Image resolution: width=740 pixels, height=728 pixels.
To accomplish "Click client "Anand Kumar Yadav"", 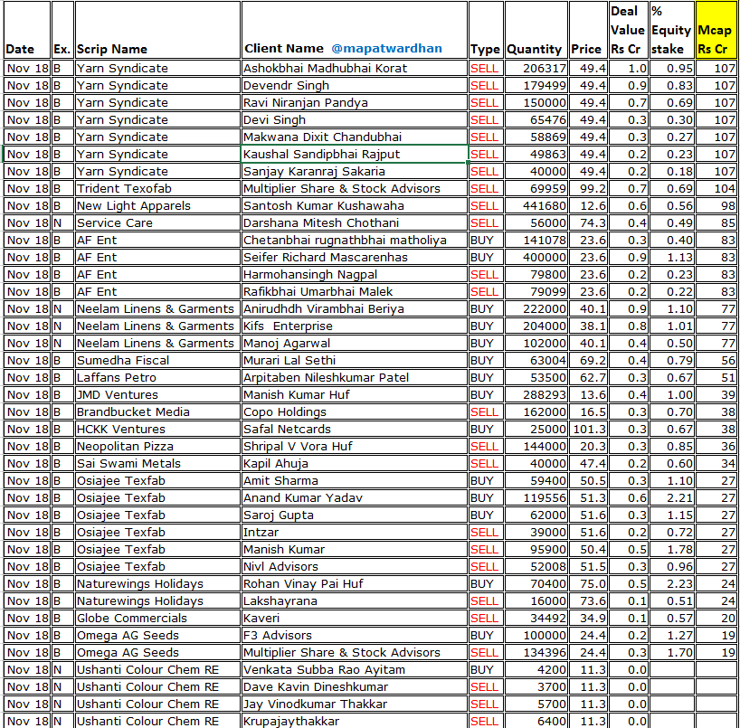I will coord(355,497).
